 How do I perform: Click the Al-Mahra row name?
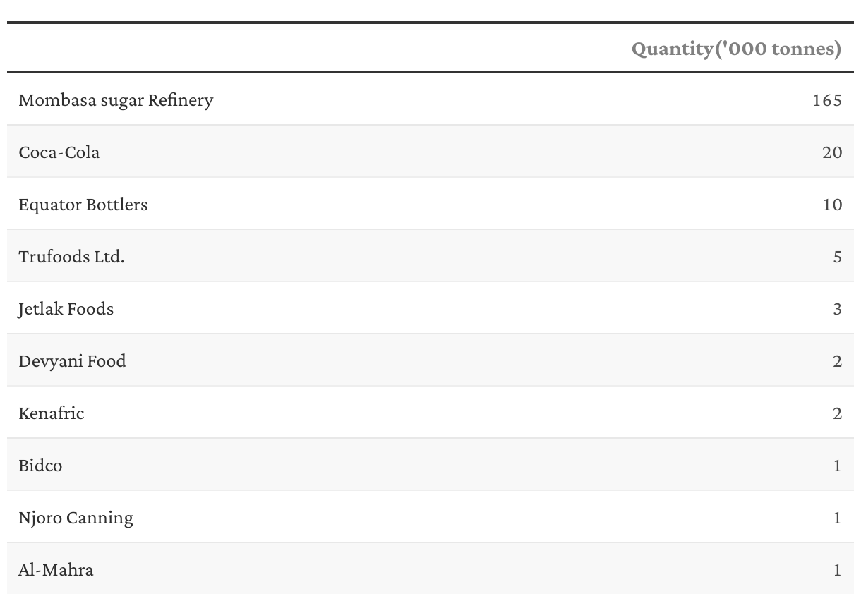(x=56, y=570)
